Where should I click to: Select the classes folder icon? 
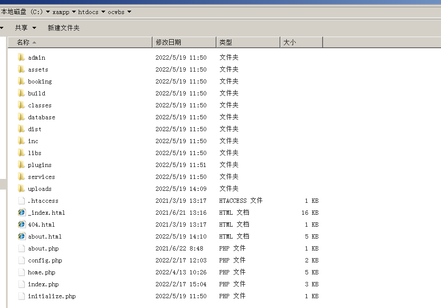(x=21, y=105)
